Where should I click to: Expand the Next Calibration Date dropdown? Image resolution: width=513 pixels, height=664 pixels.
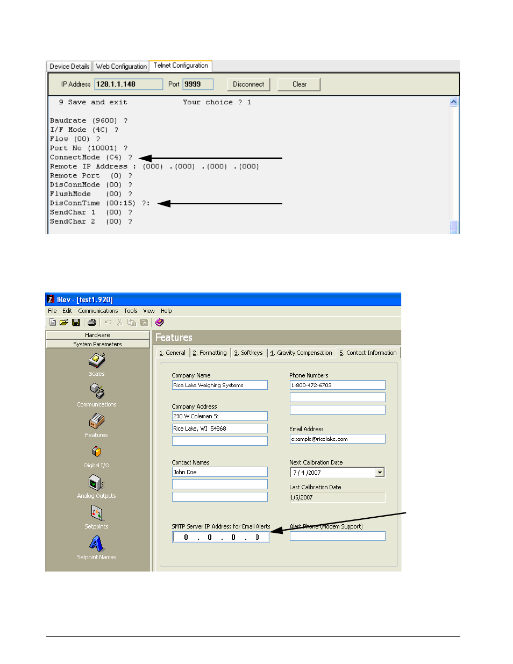(380, 473)
